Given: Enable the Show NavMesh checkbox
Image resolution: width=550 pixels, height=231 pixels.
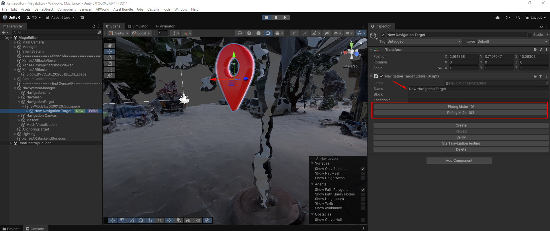Looking at the screenshot, I should tap(363, 173).
